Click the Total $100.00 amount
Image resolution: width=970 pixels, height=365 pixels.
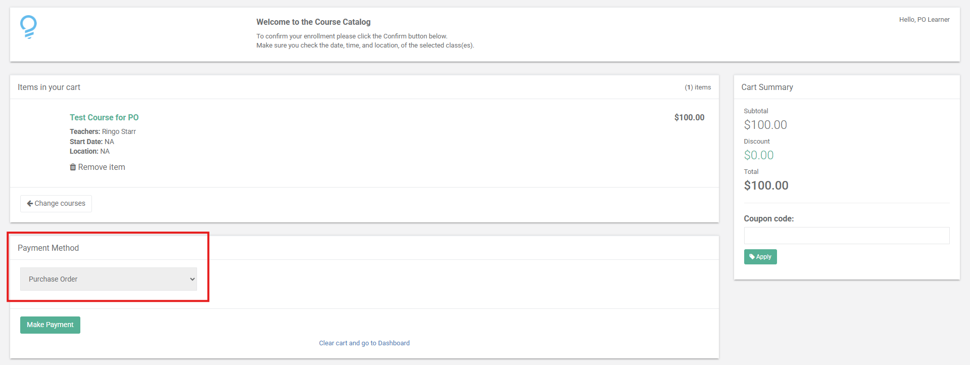click(766, 186)
